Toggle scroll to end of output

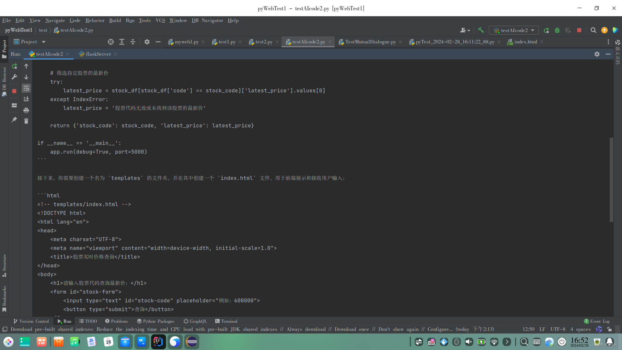pos(26,99)
